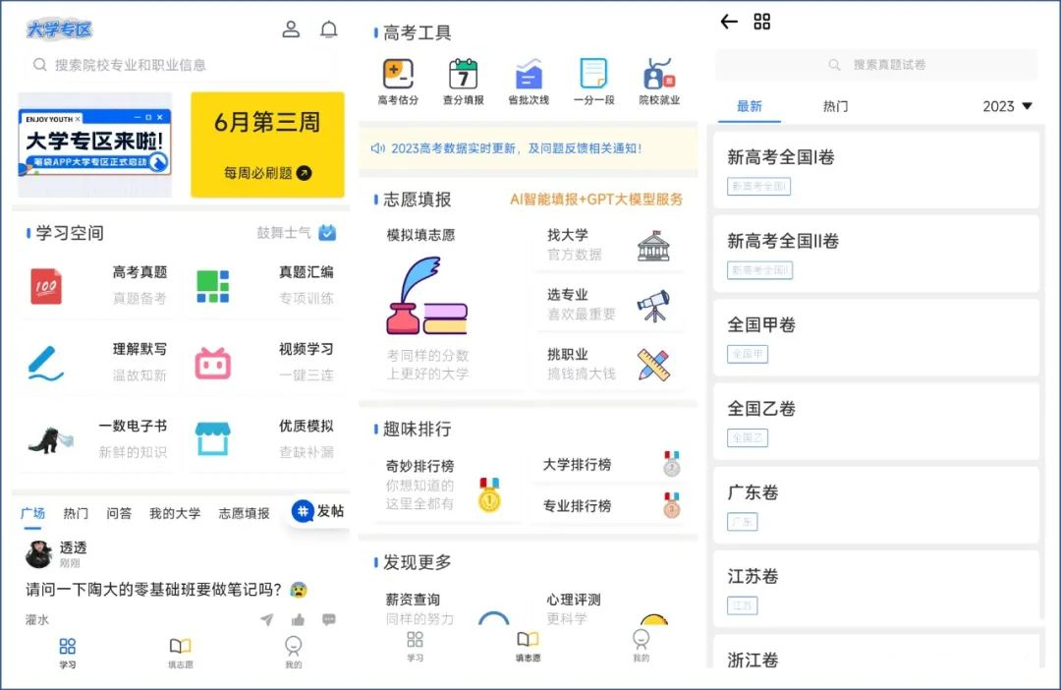Switch to the 我的大学 tab
The height and width of the screenshot is (690, 1061).
point(174,512)
